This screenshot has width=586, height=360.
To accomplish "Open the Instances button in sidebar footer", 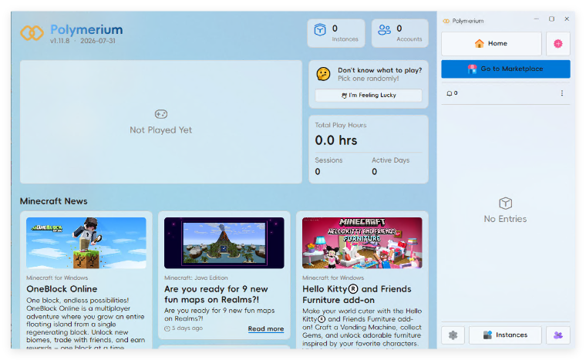I will [505, 335].
